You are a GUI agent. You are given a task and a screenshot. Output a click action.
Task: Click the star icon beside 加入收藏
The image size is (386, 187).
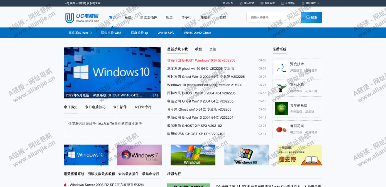[241, 3]
